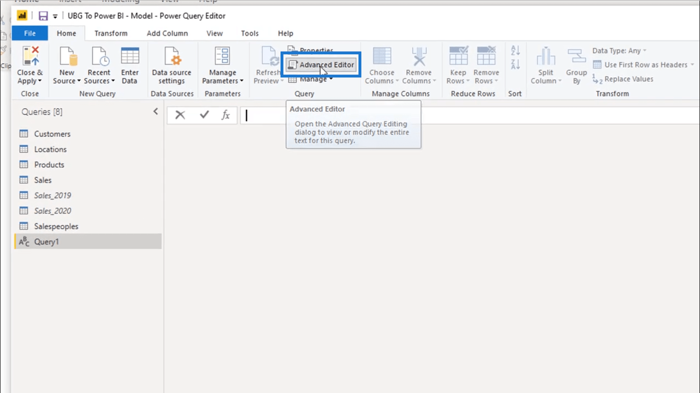Select the Products query
Screen dimensions: 700x393
click(x=87, y=165)
